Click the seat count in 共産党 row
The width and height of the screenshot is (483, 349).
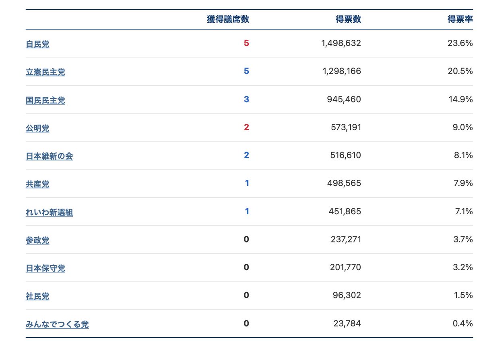coord(247,183)
